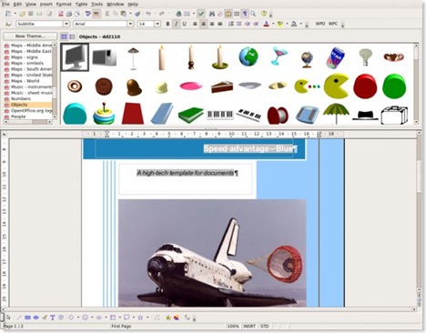The image size is (426, 333).
Task: Open the background color dropdown arrow
Action: pyautogui.click(x=300, y=24)
